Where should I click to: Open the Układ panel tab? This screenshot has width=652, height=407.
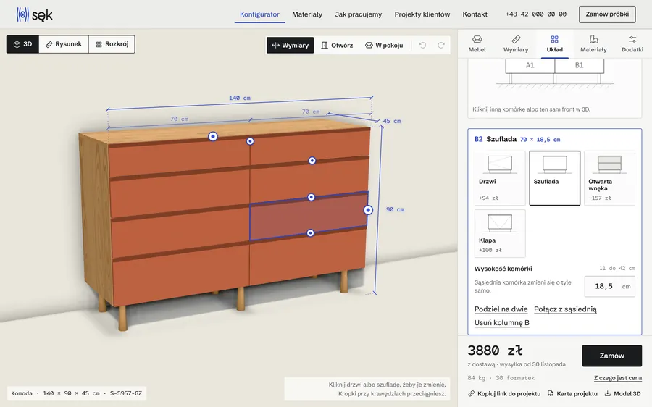pos(555,43)
